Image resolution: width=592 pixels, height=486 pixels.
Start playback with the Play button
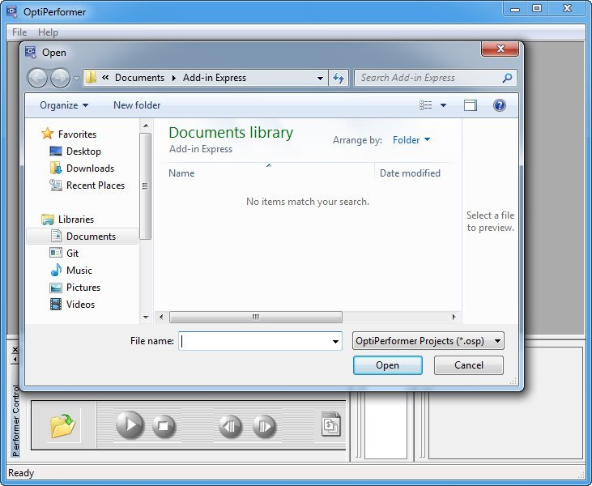(130, 425)
